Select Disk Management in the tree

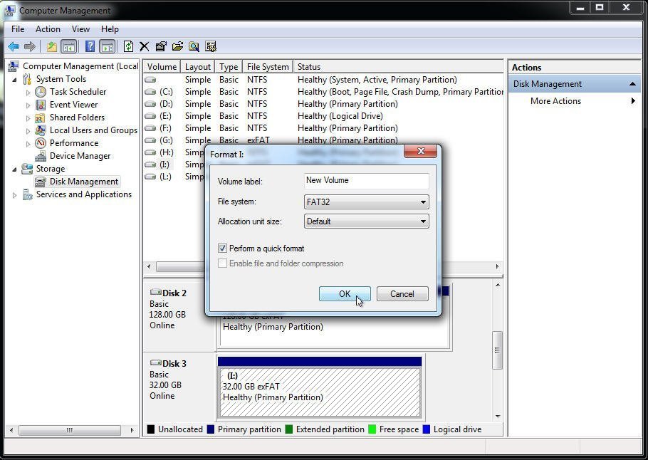(x=84, y=182)
